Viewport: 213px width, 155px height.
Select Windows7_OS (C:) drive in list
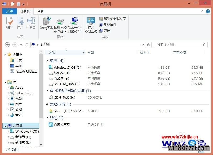[x=68, y=68]
